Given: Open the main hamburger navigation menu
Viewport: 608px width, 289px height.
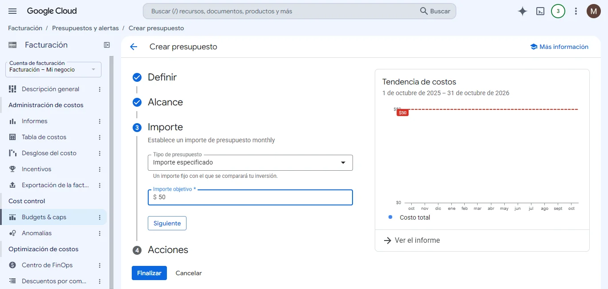Looking at the screenshot, I should 12,11.
